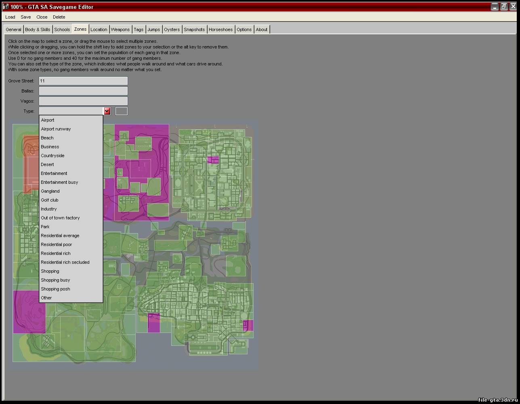Collapse the Type dropdown arrow
This screenshot has width=520, height=404.
pyautogui.click(x=107, y=111)
